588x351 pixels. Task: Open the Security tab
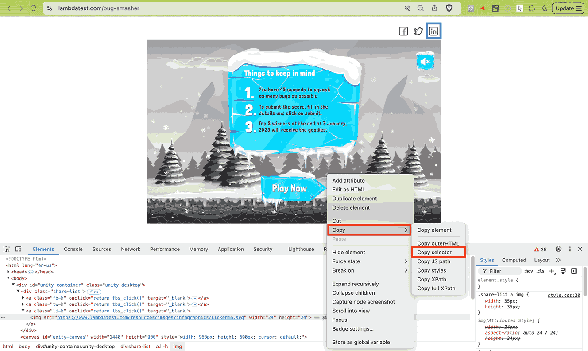click(x=263, y=249)
